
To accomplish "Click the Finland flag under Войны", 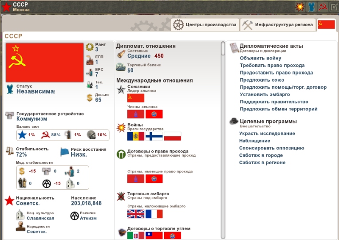I will 154,137.
